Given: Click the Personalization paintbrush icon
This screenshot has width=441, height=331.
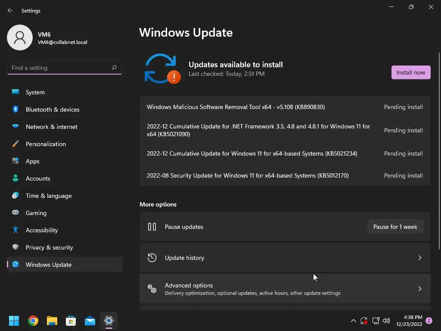Looking at the screenshot, I should tap(16, 144).
